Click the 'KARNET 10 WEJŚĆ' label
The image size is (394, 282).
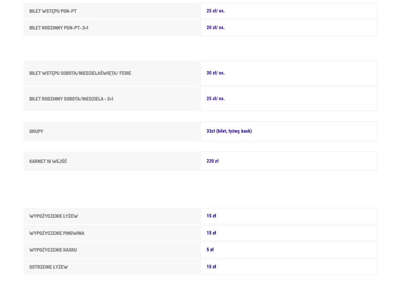[48, 161]
